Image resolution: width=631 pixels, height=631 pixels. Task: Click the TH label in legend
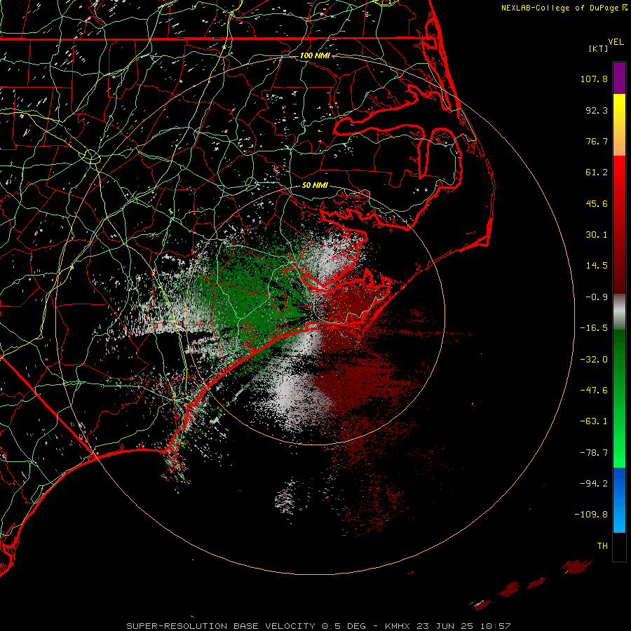[x=602, y=546]
